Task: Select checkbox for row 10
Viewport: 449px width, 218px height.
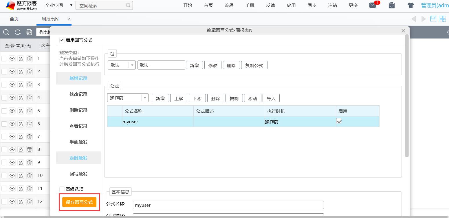Action: [x=4, y=175]
